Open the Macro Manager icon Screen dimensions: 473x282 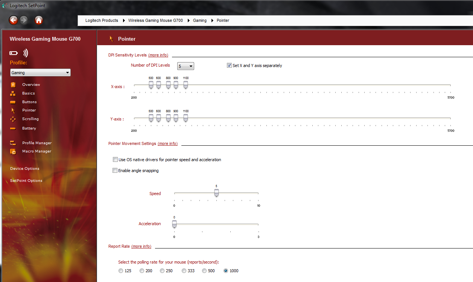click(13, 151)
